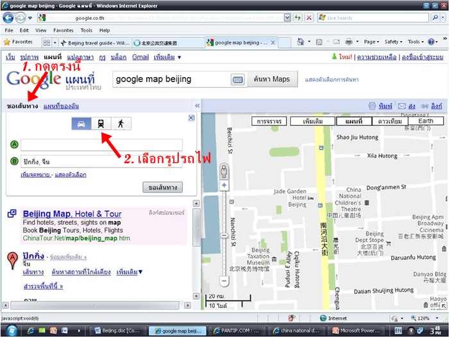Open the Quick Tabs grid icon
This screenshot has width=449, height=337.
click(x=46, y=43)
